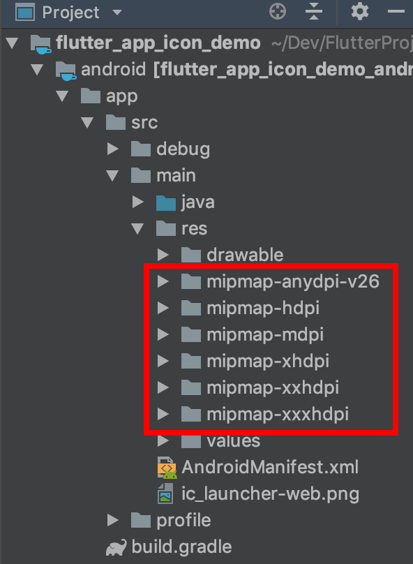Collapse the app folder arrow

(63, 96)
